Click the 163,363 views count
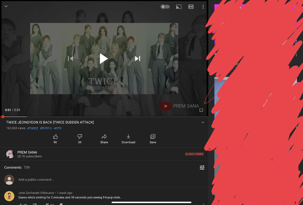 point(16,128)
